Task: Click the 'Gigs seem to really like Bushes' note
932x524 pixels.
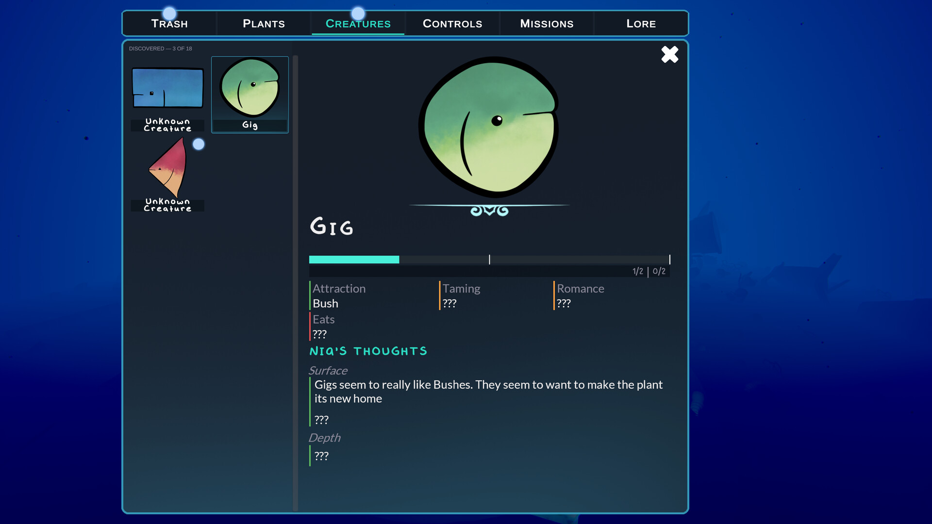Action: click(488, 392)
